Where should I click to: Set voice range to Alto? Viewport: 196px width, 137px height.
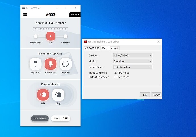[x=51, y=36]
